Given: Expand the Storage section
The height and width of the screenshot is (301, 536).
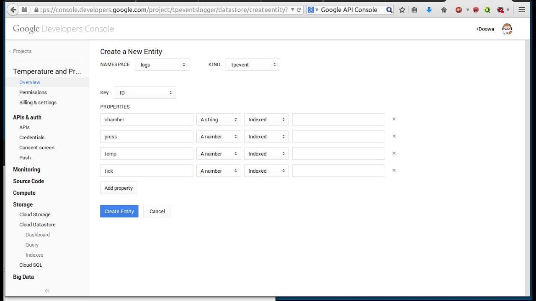Looking at the screenshot, I should [23, 204].
